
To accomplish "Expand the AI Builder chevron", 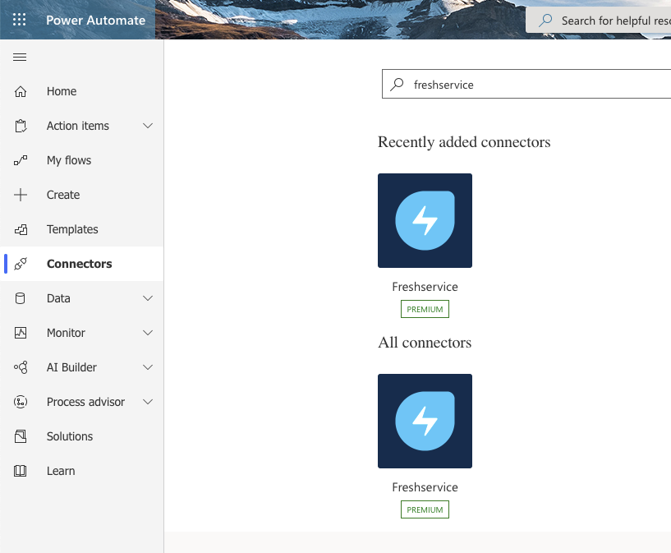I will 148,367.
